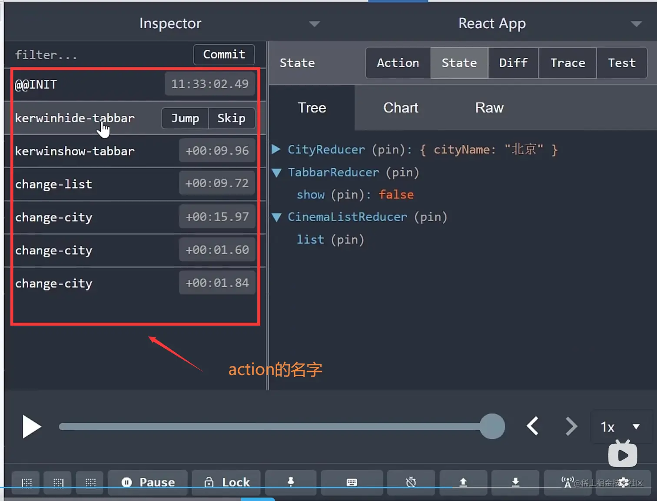Skip the kerwinhide-tabbar action
This screenshot has height=501, width=657.
(x=232, y=118)
